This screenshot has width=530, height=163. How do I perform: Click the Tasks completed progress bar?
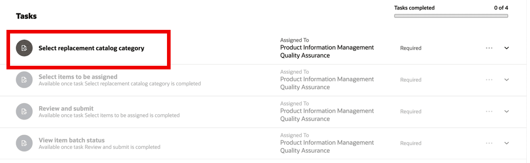[451, 16]
